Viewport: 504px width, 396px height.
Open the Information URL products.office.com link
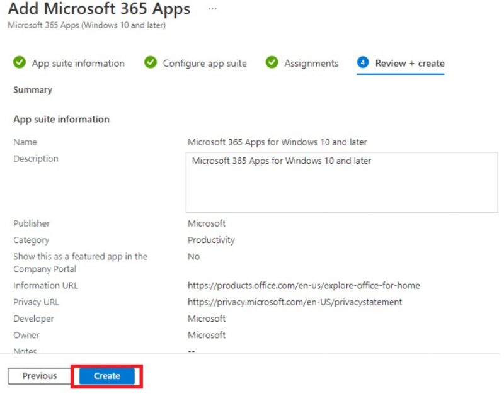[x=304, y=286]
